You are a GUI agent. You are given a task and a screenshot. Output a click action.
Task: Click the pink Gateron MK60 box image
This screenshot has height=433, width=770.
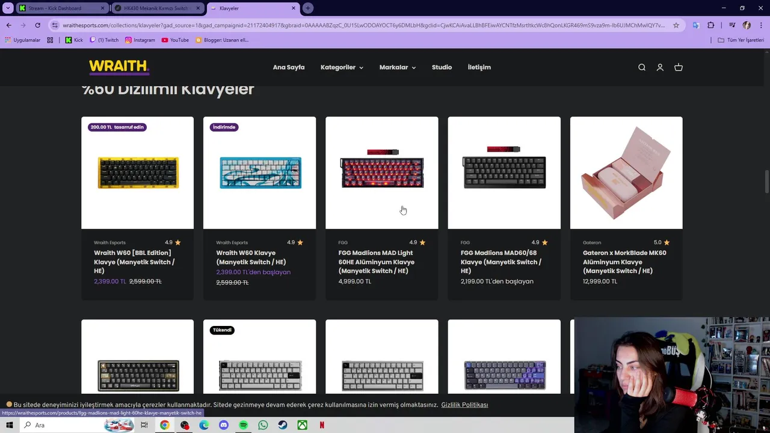coord(626,173)
